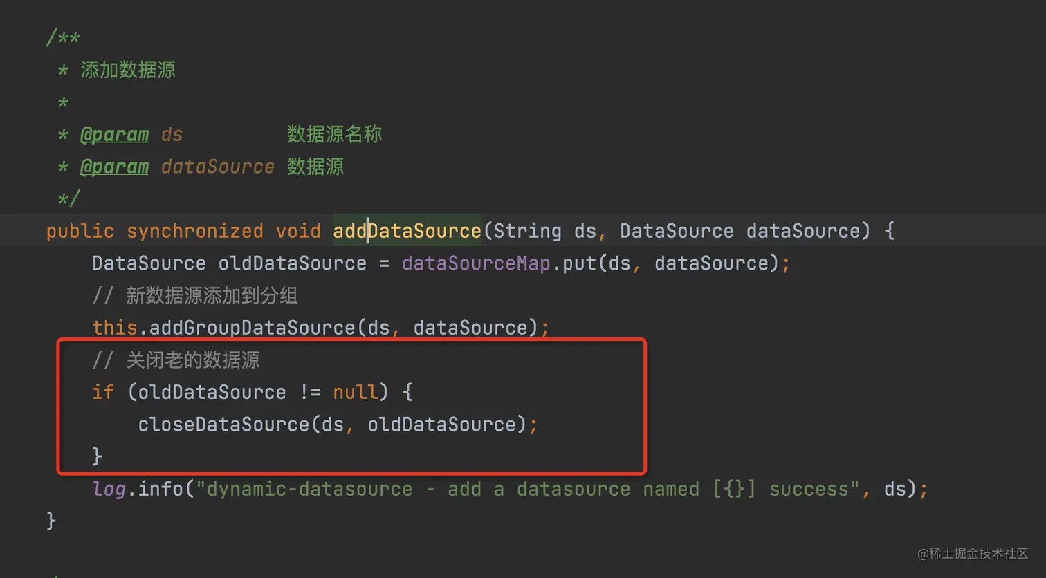Screen dimensions: 1046x578
Task: Click the @param tag for dataSource
Action: 114,167
